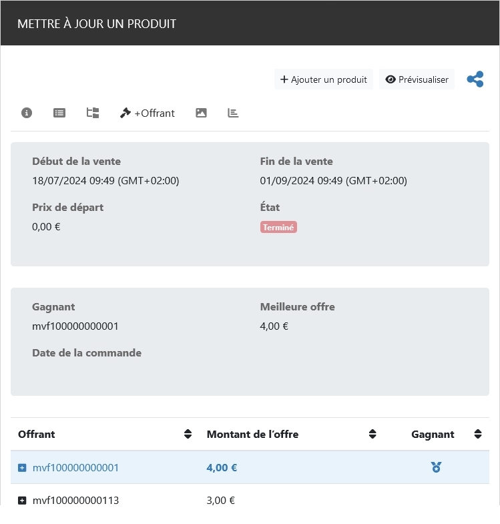Click the 4,00 € winning bid amount
This screenshot has width=500, height=524.
click(x=222, y=468)
